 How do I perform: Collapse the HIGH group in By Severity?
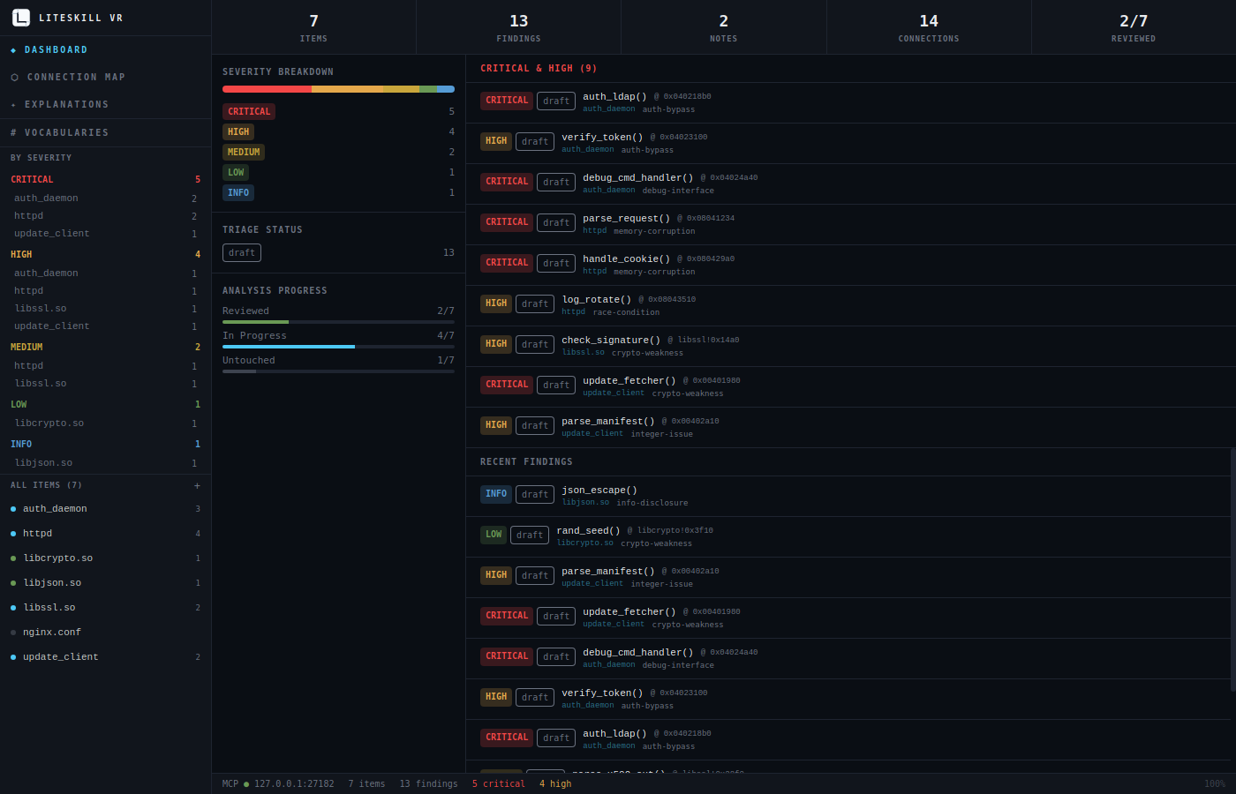tap(105, 255)
